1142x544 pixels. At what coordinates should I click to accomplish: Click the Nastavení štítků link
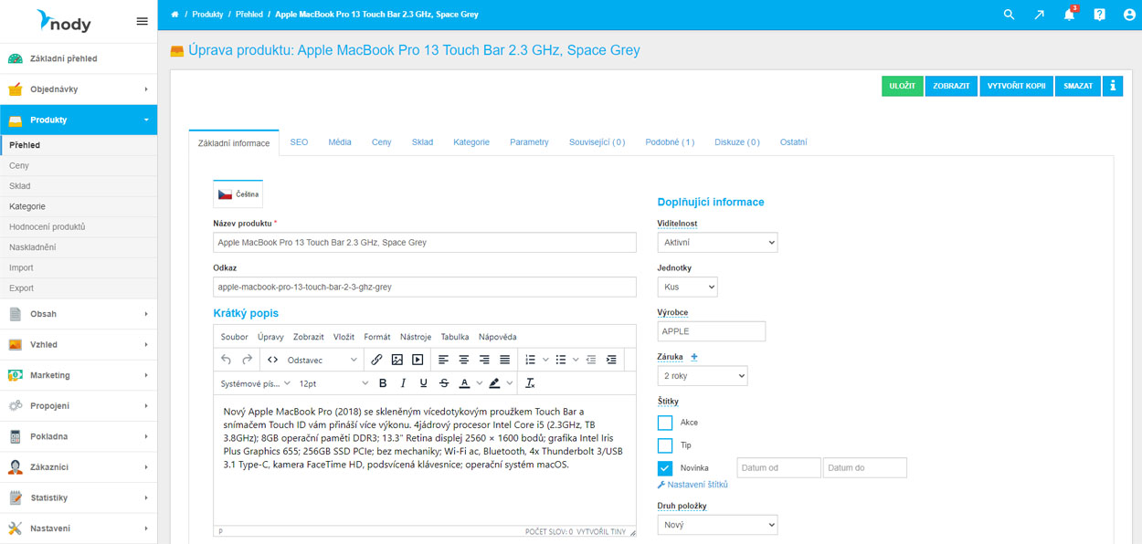[697, 485]
